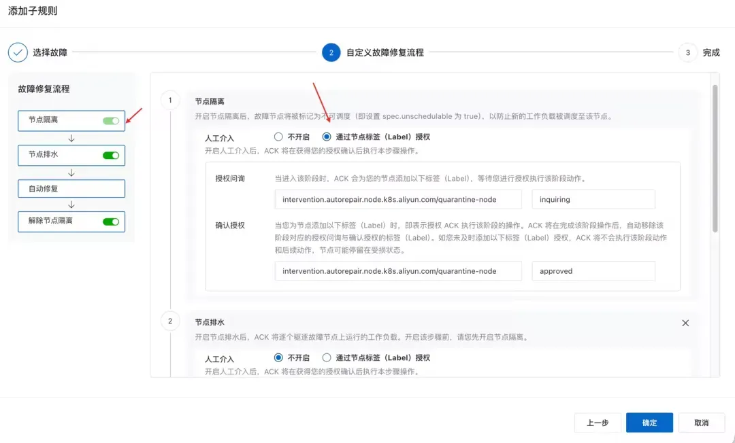The width and height of the screenshot is (735, 443).
Task: Toggle the 节点隔离 switch in the flow list
Action: click(111, 121)
